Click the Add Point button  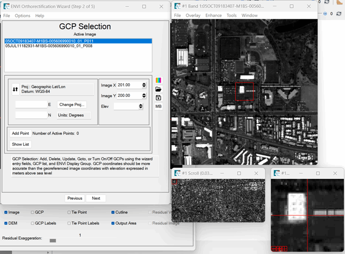(x=20, y=133)
